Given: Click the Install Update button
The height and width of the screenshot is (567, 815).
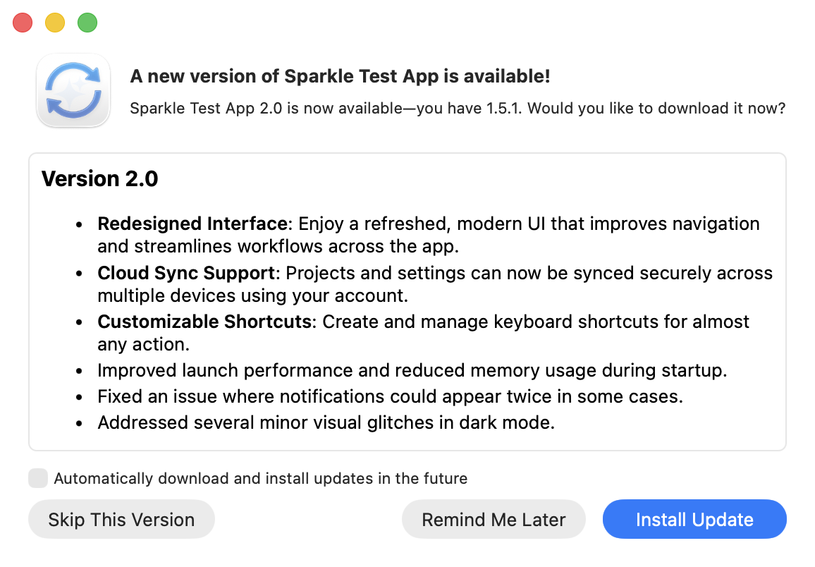Looking at the screenshot, I should click(694, 519).
